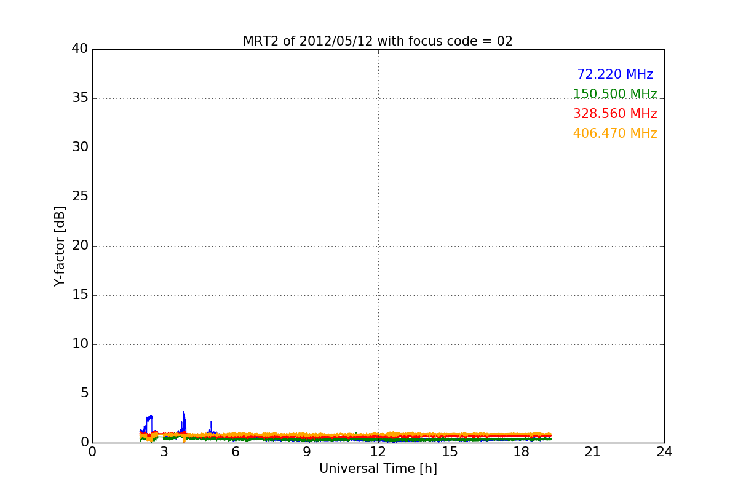Select the 150.500 MHz legend label

pos(615,94)
